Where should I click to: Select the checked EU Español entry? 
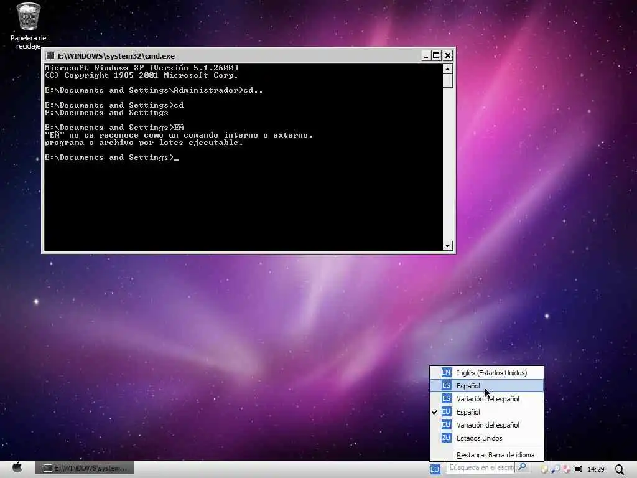[486, 412]
